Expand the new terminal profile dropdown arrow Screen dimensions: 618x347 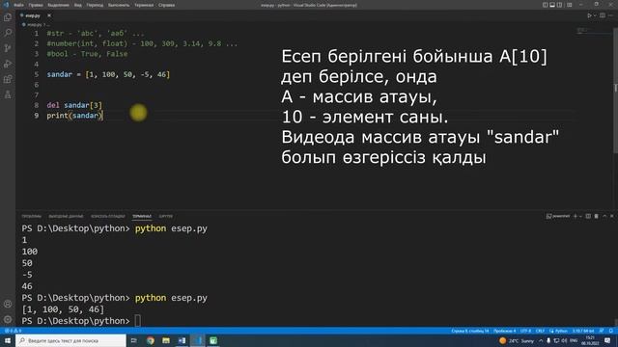(x=580, y=216)
